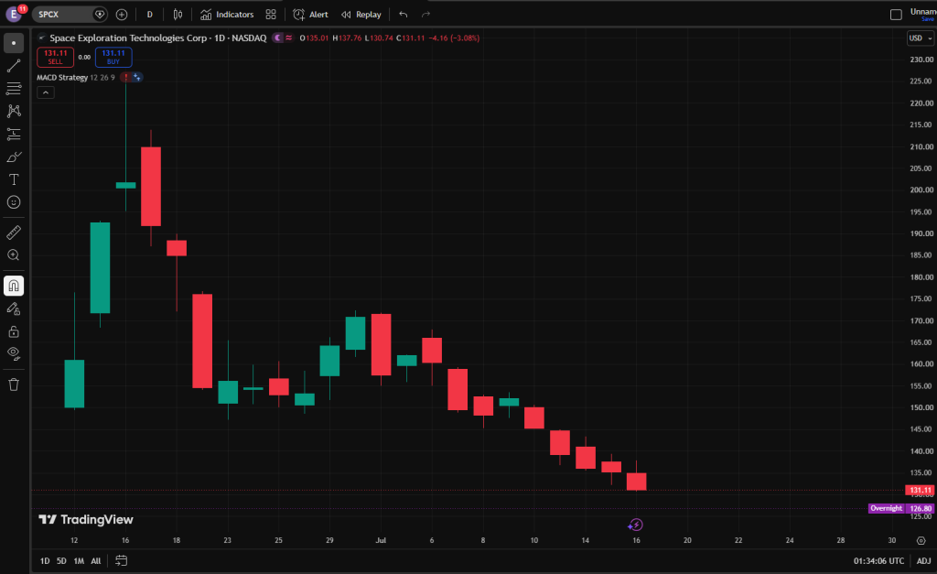The image size is (937, 574).
Task: Open the Unnamed layout name menu
Action: [922, 15]
